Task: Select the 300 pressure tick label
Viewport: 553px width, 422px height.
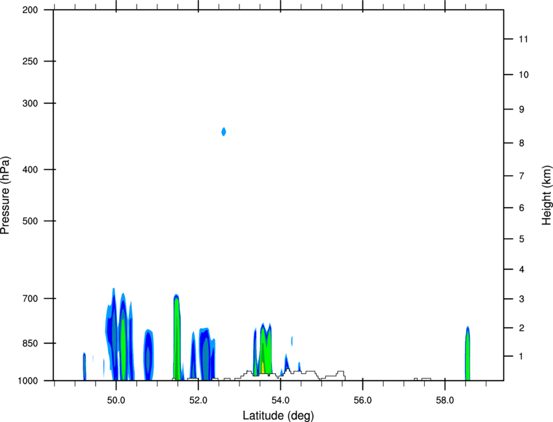Action: click(x=30, y=103)
